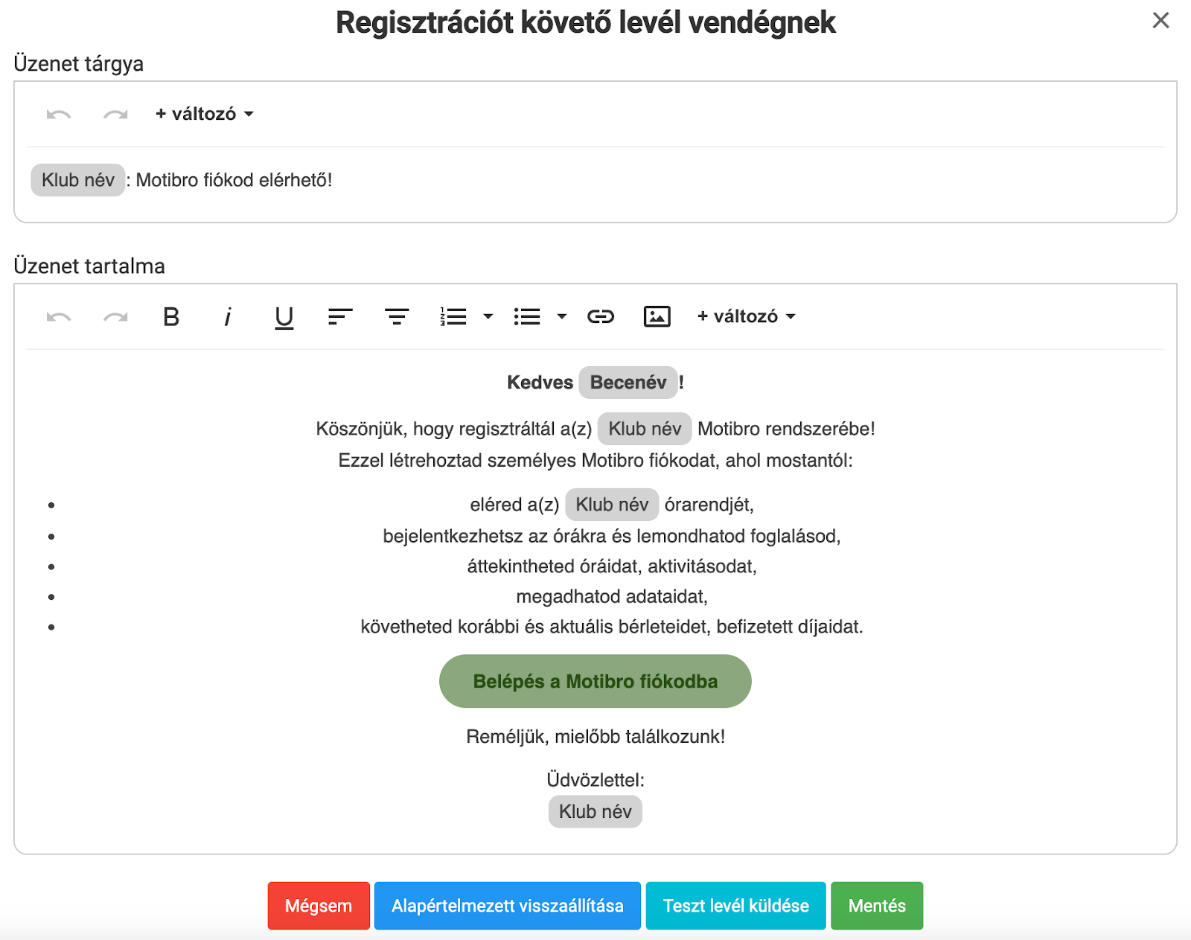Screen dimensions: 1191x940
Task: Expand bulleted list style options
Action: click(x=562, y=316)
